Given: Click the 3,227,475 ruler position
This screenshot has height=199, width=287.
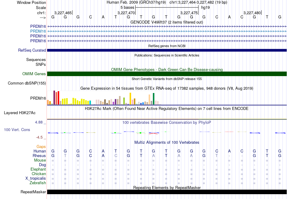Looking at the screenshot, I should coord(189,13).
